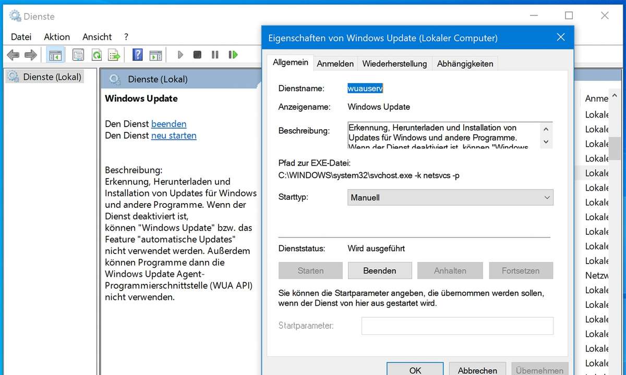This screenshot has width=626, height=375.
Task: Click the Anhalten button
Action: 450,271
